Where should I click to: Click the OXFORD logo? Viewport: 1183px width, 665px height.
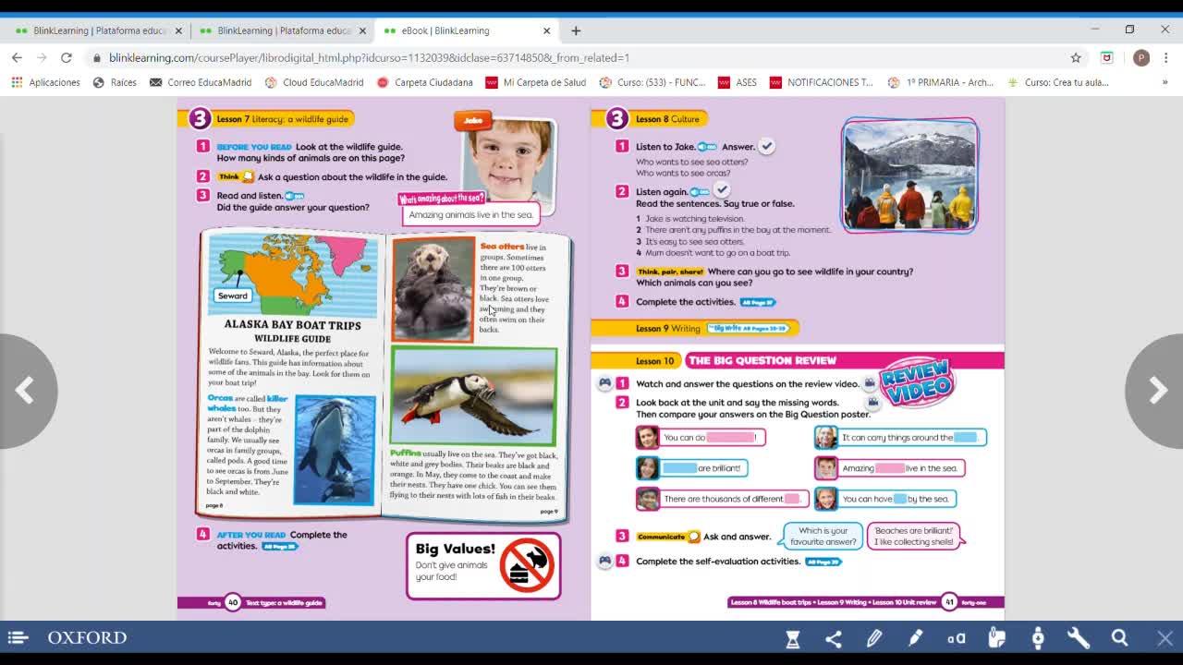tap(87, 637)
